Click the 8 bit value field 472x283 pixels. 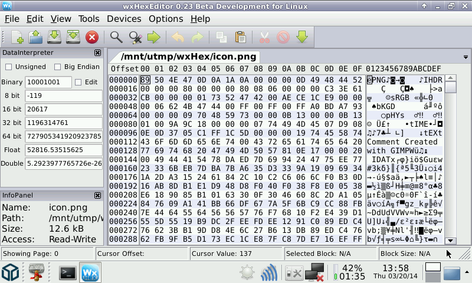pos(64,96)
